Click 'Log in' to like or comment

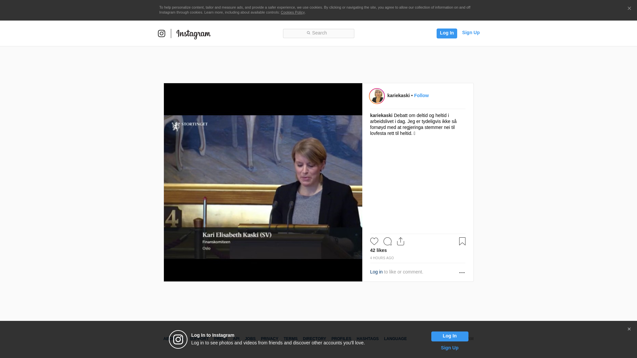tap(376, 272)
